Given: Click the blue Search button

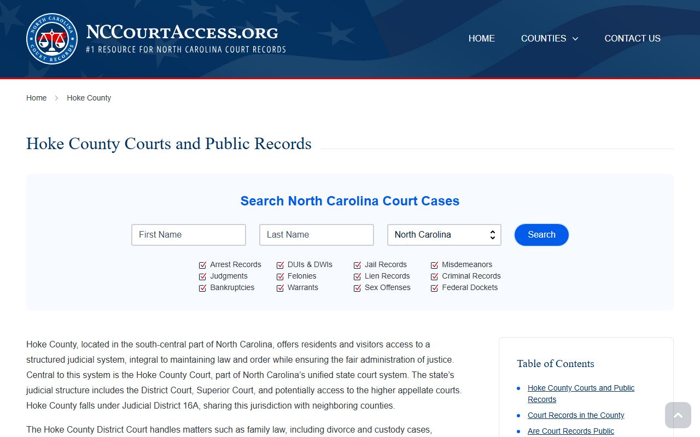Looking at the screenshot, I should [541, 235].
